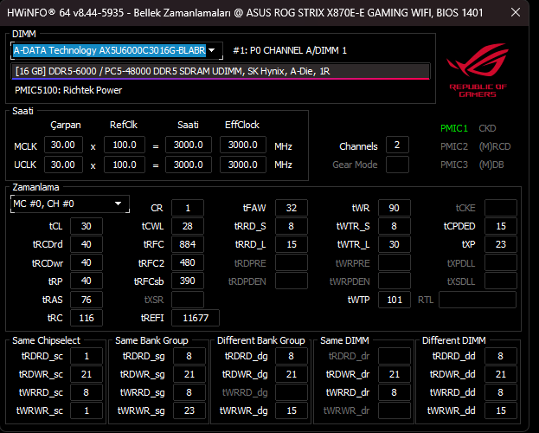Click the UCLK EffClock 3000.0 field
Viewport: 539px width, 433px height.
pos(243,165)
